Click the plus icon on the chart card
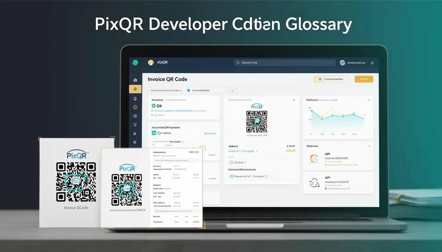 [x=369, y=100]
